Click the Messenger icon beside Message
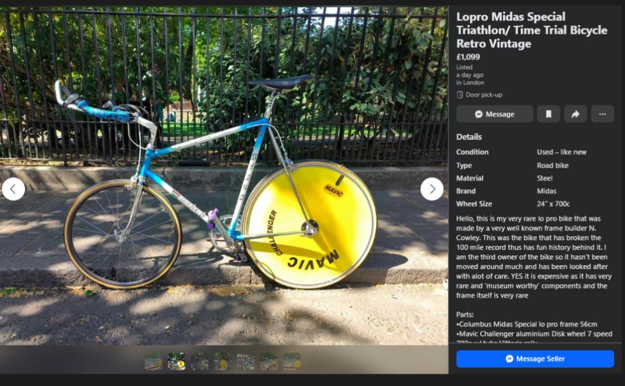The image size is (625, 386). [479, 115]
